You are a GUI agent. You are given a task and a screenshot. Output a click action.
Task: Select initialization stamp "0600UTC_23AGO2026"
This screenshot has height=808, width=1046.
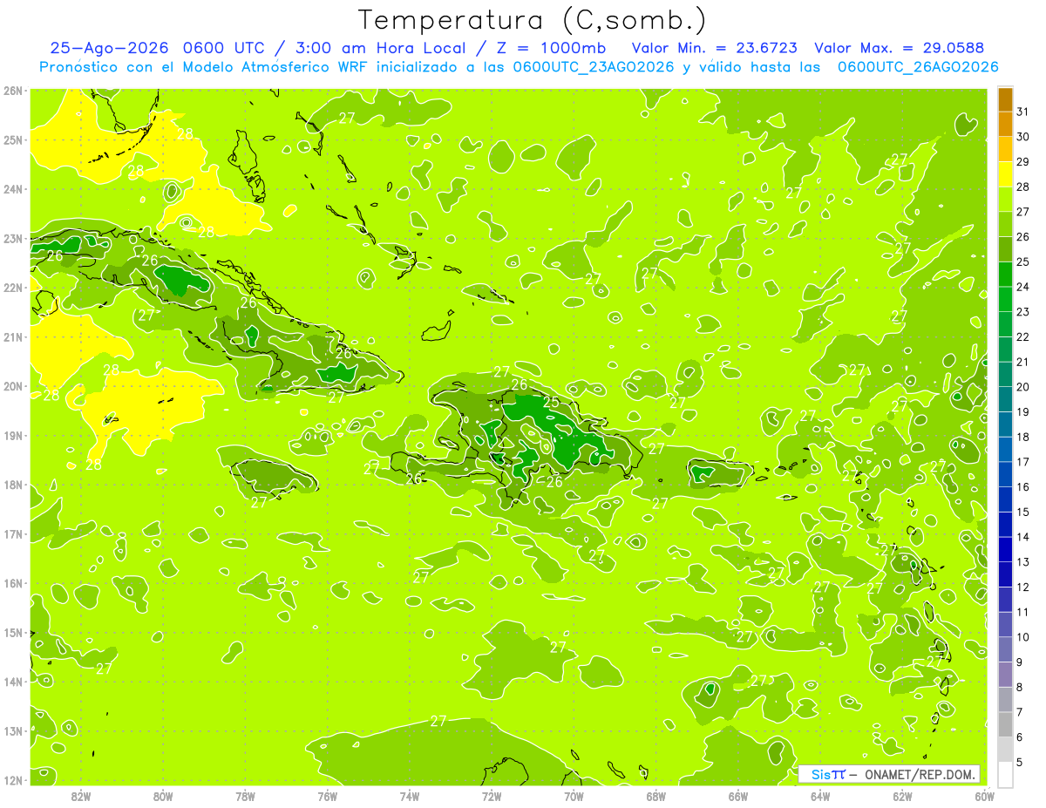click(x=594, y=67)
